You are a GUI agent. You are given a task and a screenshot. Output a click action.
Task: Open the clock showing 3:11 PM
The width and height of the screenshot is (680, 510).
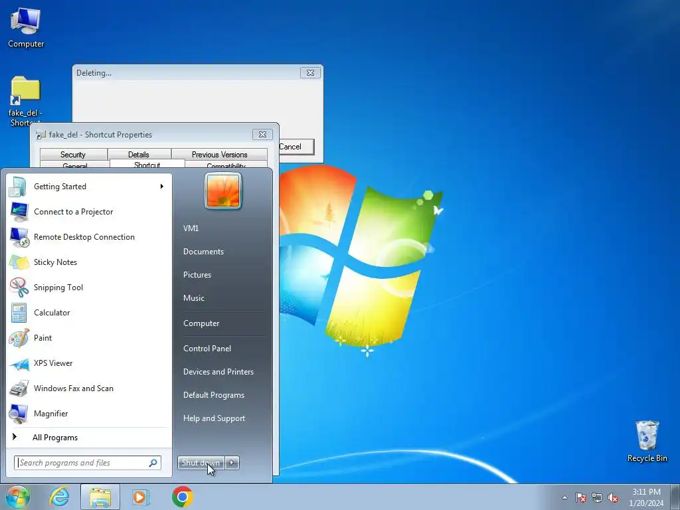[646, 497]
